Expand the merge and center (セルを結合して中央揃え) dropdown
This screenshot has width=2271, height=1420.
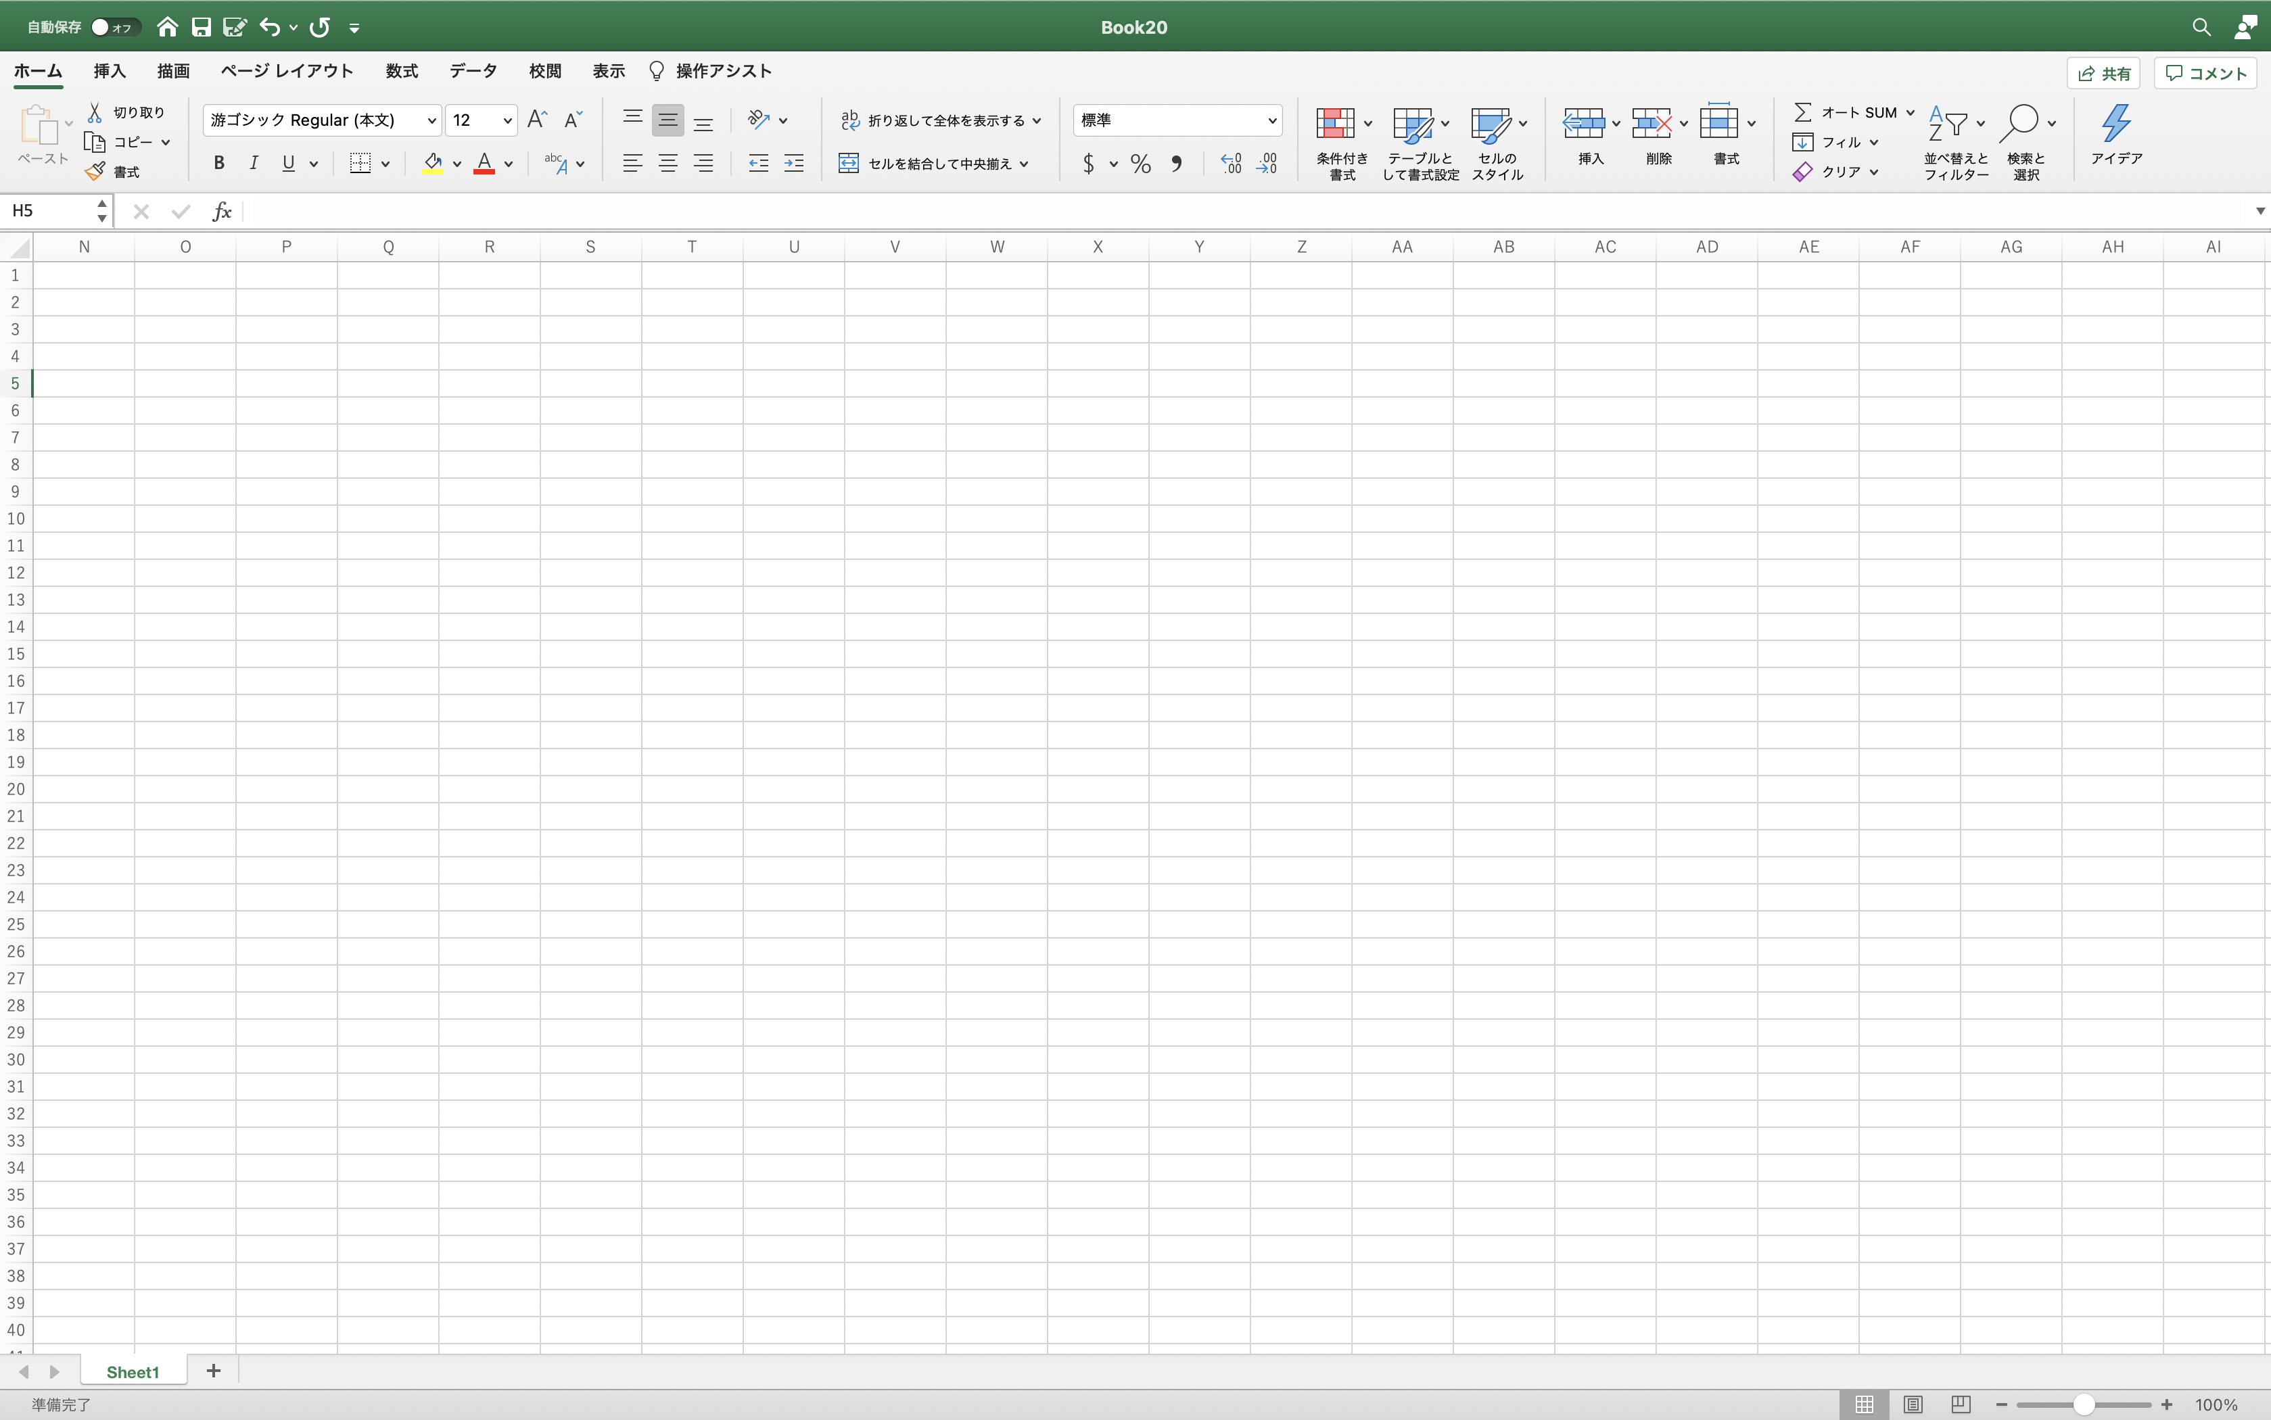point(1024,164)
